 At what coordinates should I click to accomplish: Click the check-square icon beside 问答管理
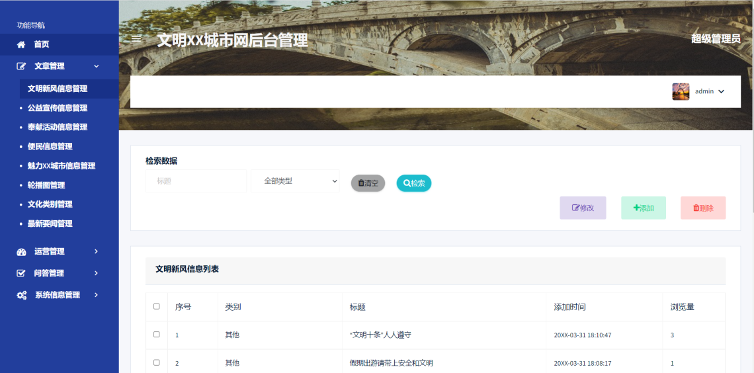(21, 274)
